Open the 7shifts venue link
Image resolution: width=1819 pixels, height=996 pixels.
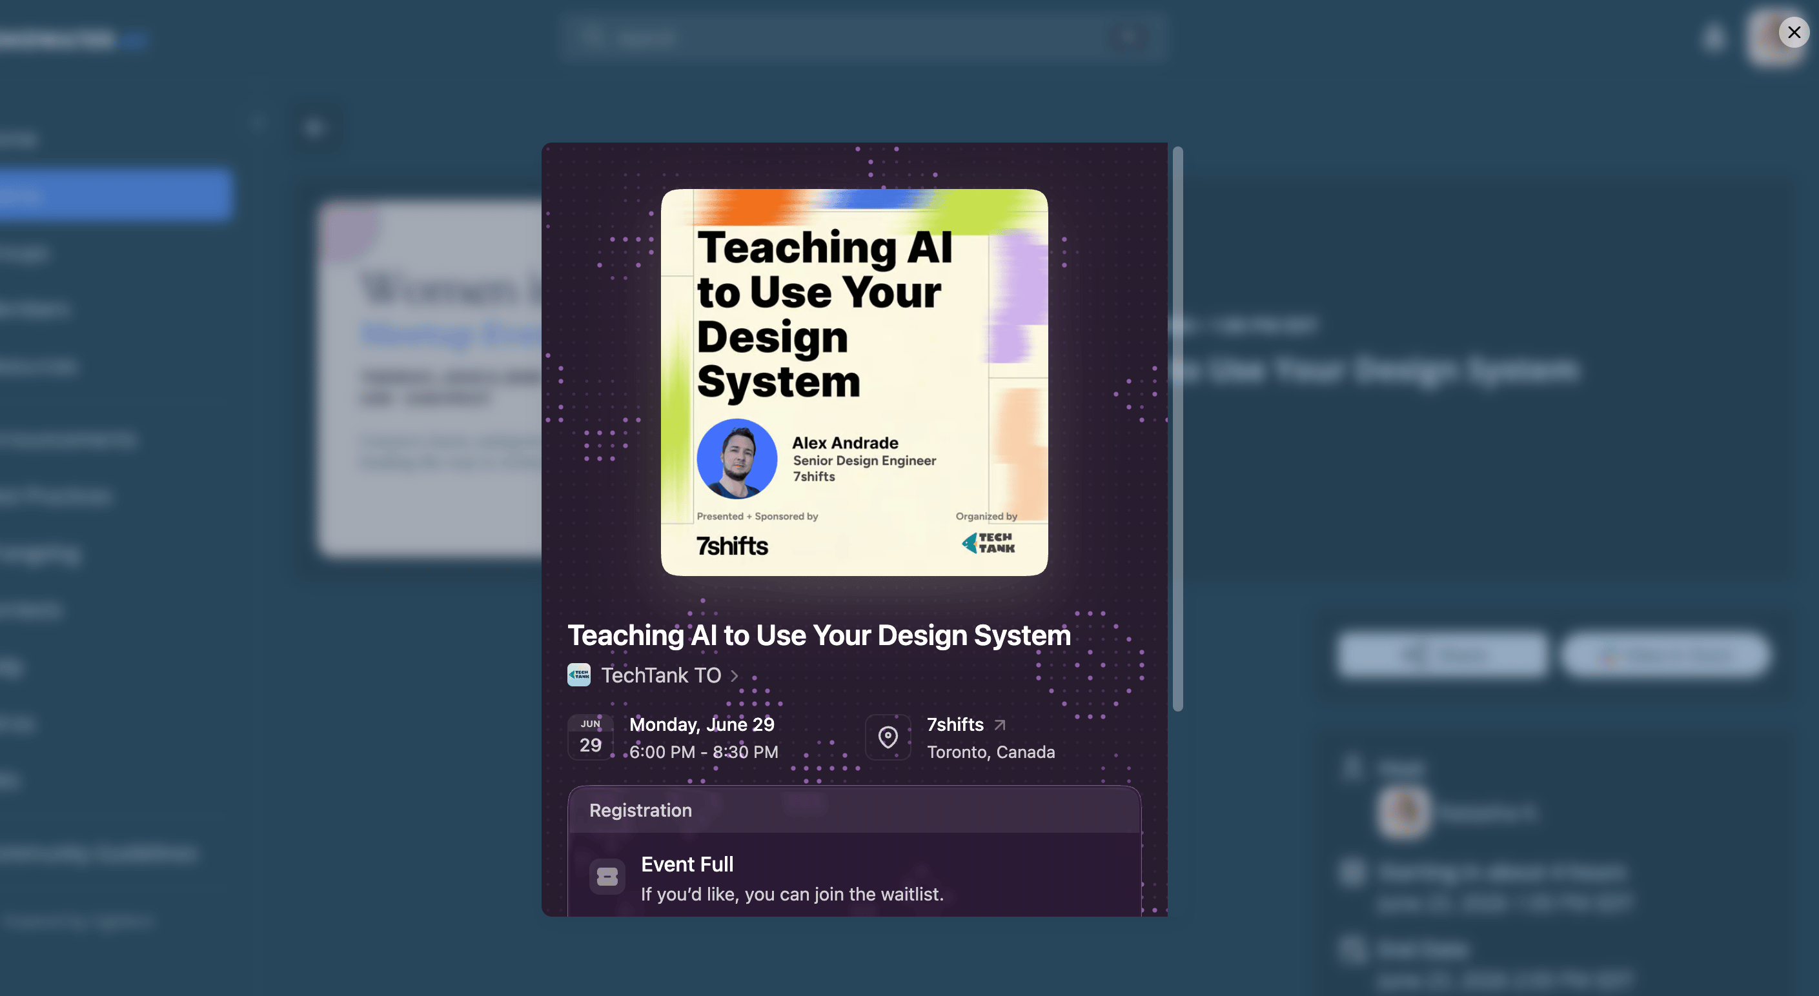pyautogui.click(x=955, y=725)
